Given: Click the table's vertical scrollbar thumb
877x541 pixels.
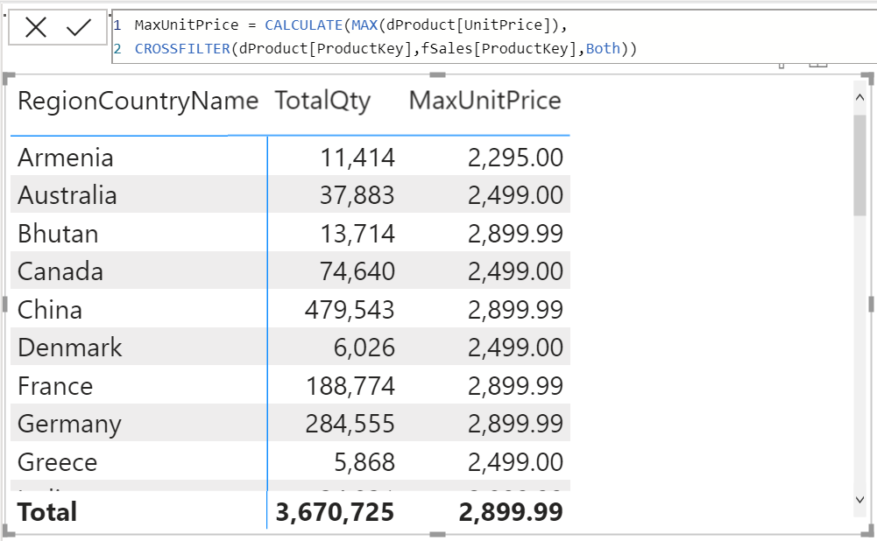Looking at the screenshot, I should (859, 165).
